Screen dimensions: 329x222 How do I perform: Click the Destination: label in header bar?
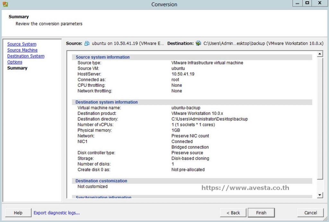coord(181,43)
